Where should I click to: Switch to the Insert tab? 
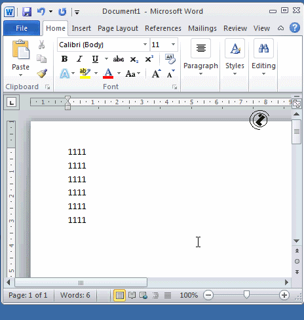click(81, 28)
